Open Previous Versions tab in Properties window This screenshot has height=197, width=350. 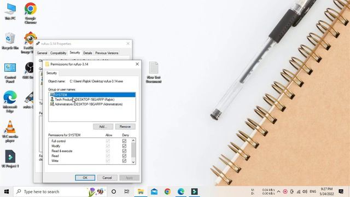pyautogui.click(x=107, y=53)
